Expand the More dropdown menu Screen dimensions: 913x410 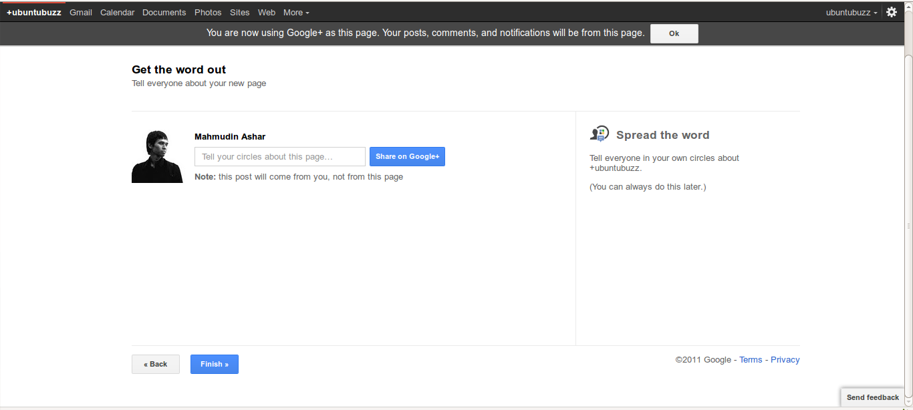pyautogui.click(x=296, y=13)
